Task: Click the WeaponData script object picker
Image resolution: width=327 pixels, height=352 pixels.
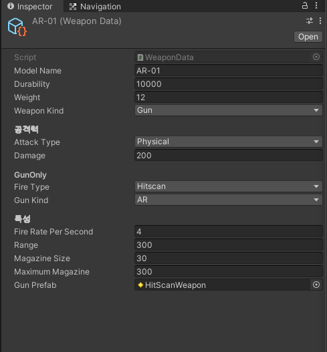Action: tap(316, 57)
